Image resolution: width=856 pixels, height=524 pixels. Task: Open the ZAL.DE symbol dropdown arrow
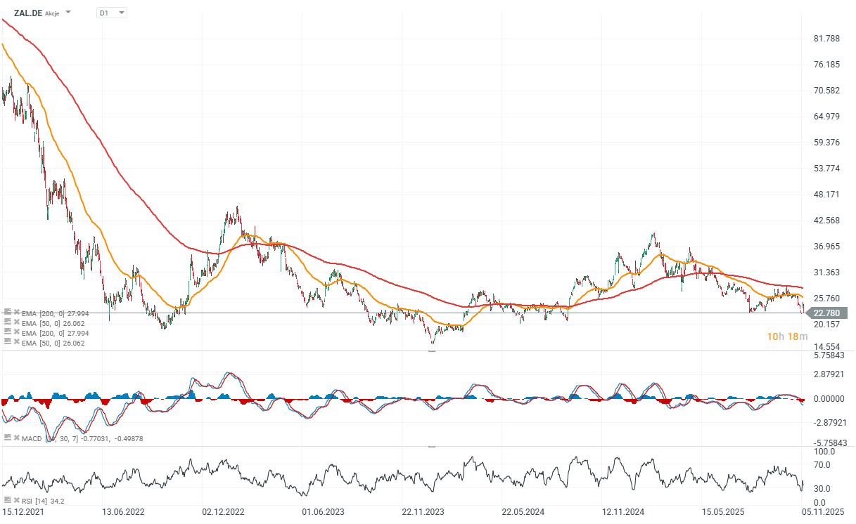(68, 13)
